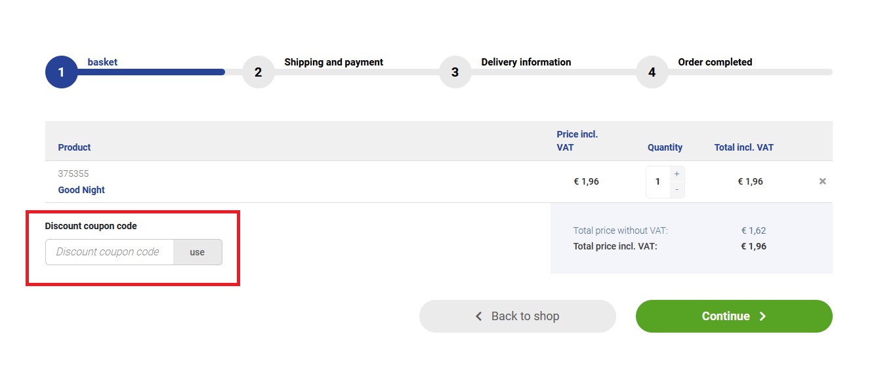Click the step 1 basket circle
Viewport: 876px width, 385px height.
(x=61, y=72)
